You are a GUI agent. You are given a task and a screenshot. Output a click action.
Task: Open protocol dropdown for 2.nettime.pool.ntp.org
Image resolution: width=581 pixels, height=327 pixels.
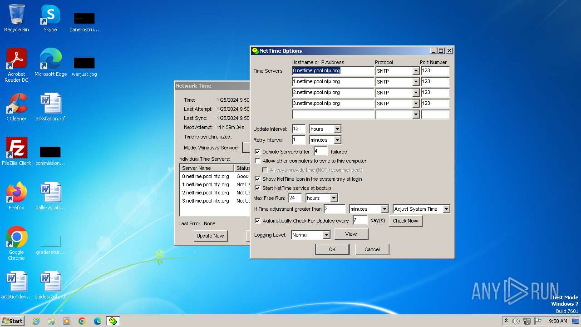(416, 93)
